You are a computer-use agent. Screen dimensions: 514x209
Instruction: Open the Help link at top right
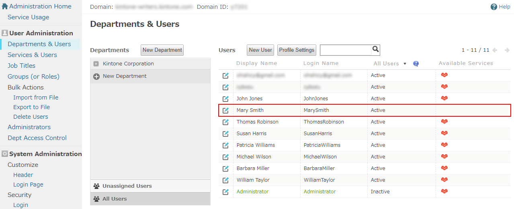click(x=500, y=7)
